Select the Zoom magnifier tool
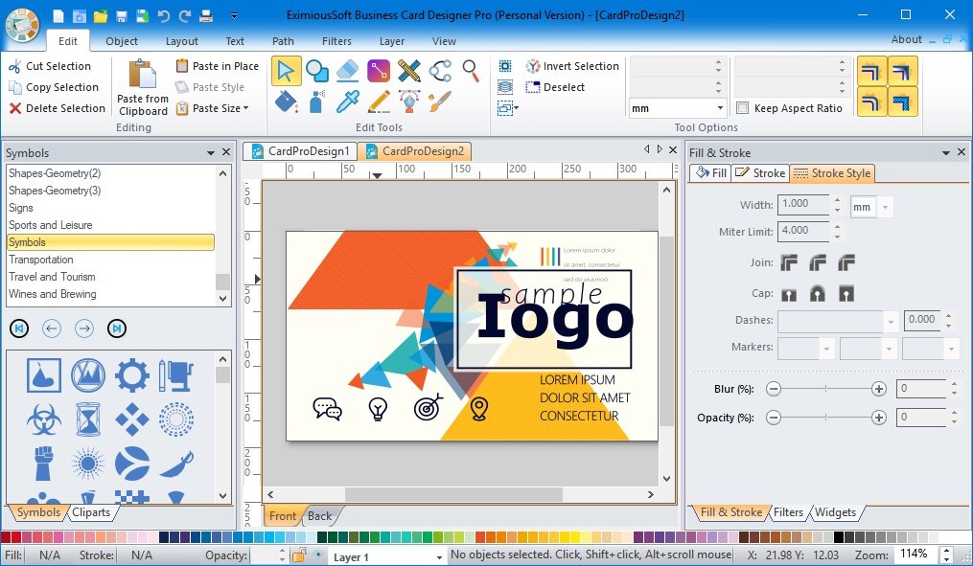The width and height of the screenshot is (973, 566). (x=471, y=71)
